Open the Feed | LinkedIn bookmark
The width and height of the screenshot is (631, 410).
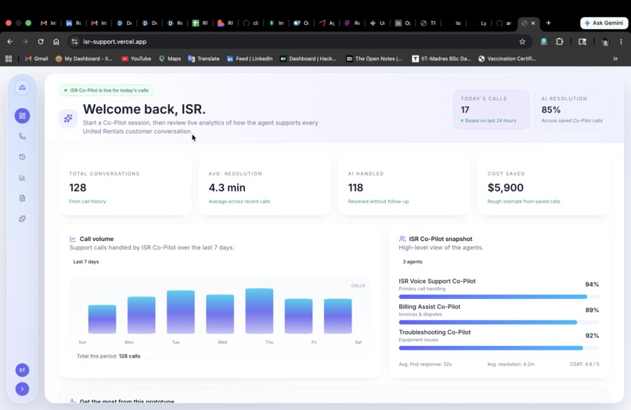point(250,59)
